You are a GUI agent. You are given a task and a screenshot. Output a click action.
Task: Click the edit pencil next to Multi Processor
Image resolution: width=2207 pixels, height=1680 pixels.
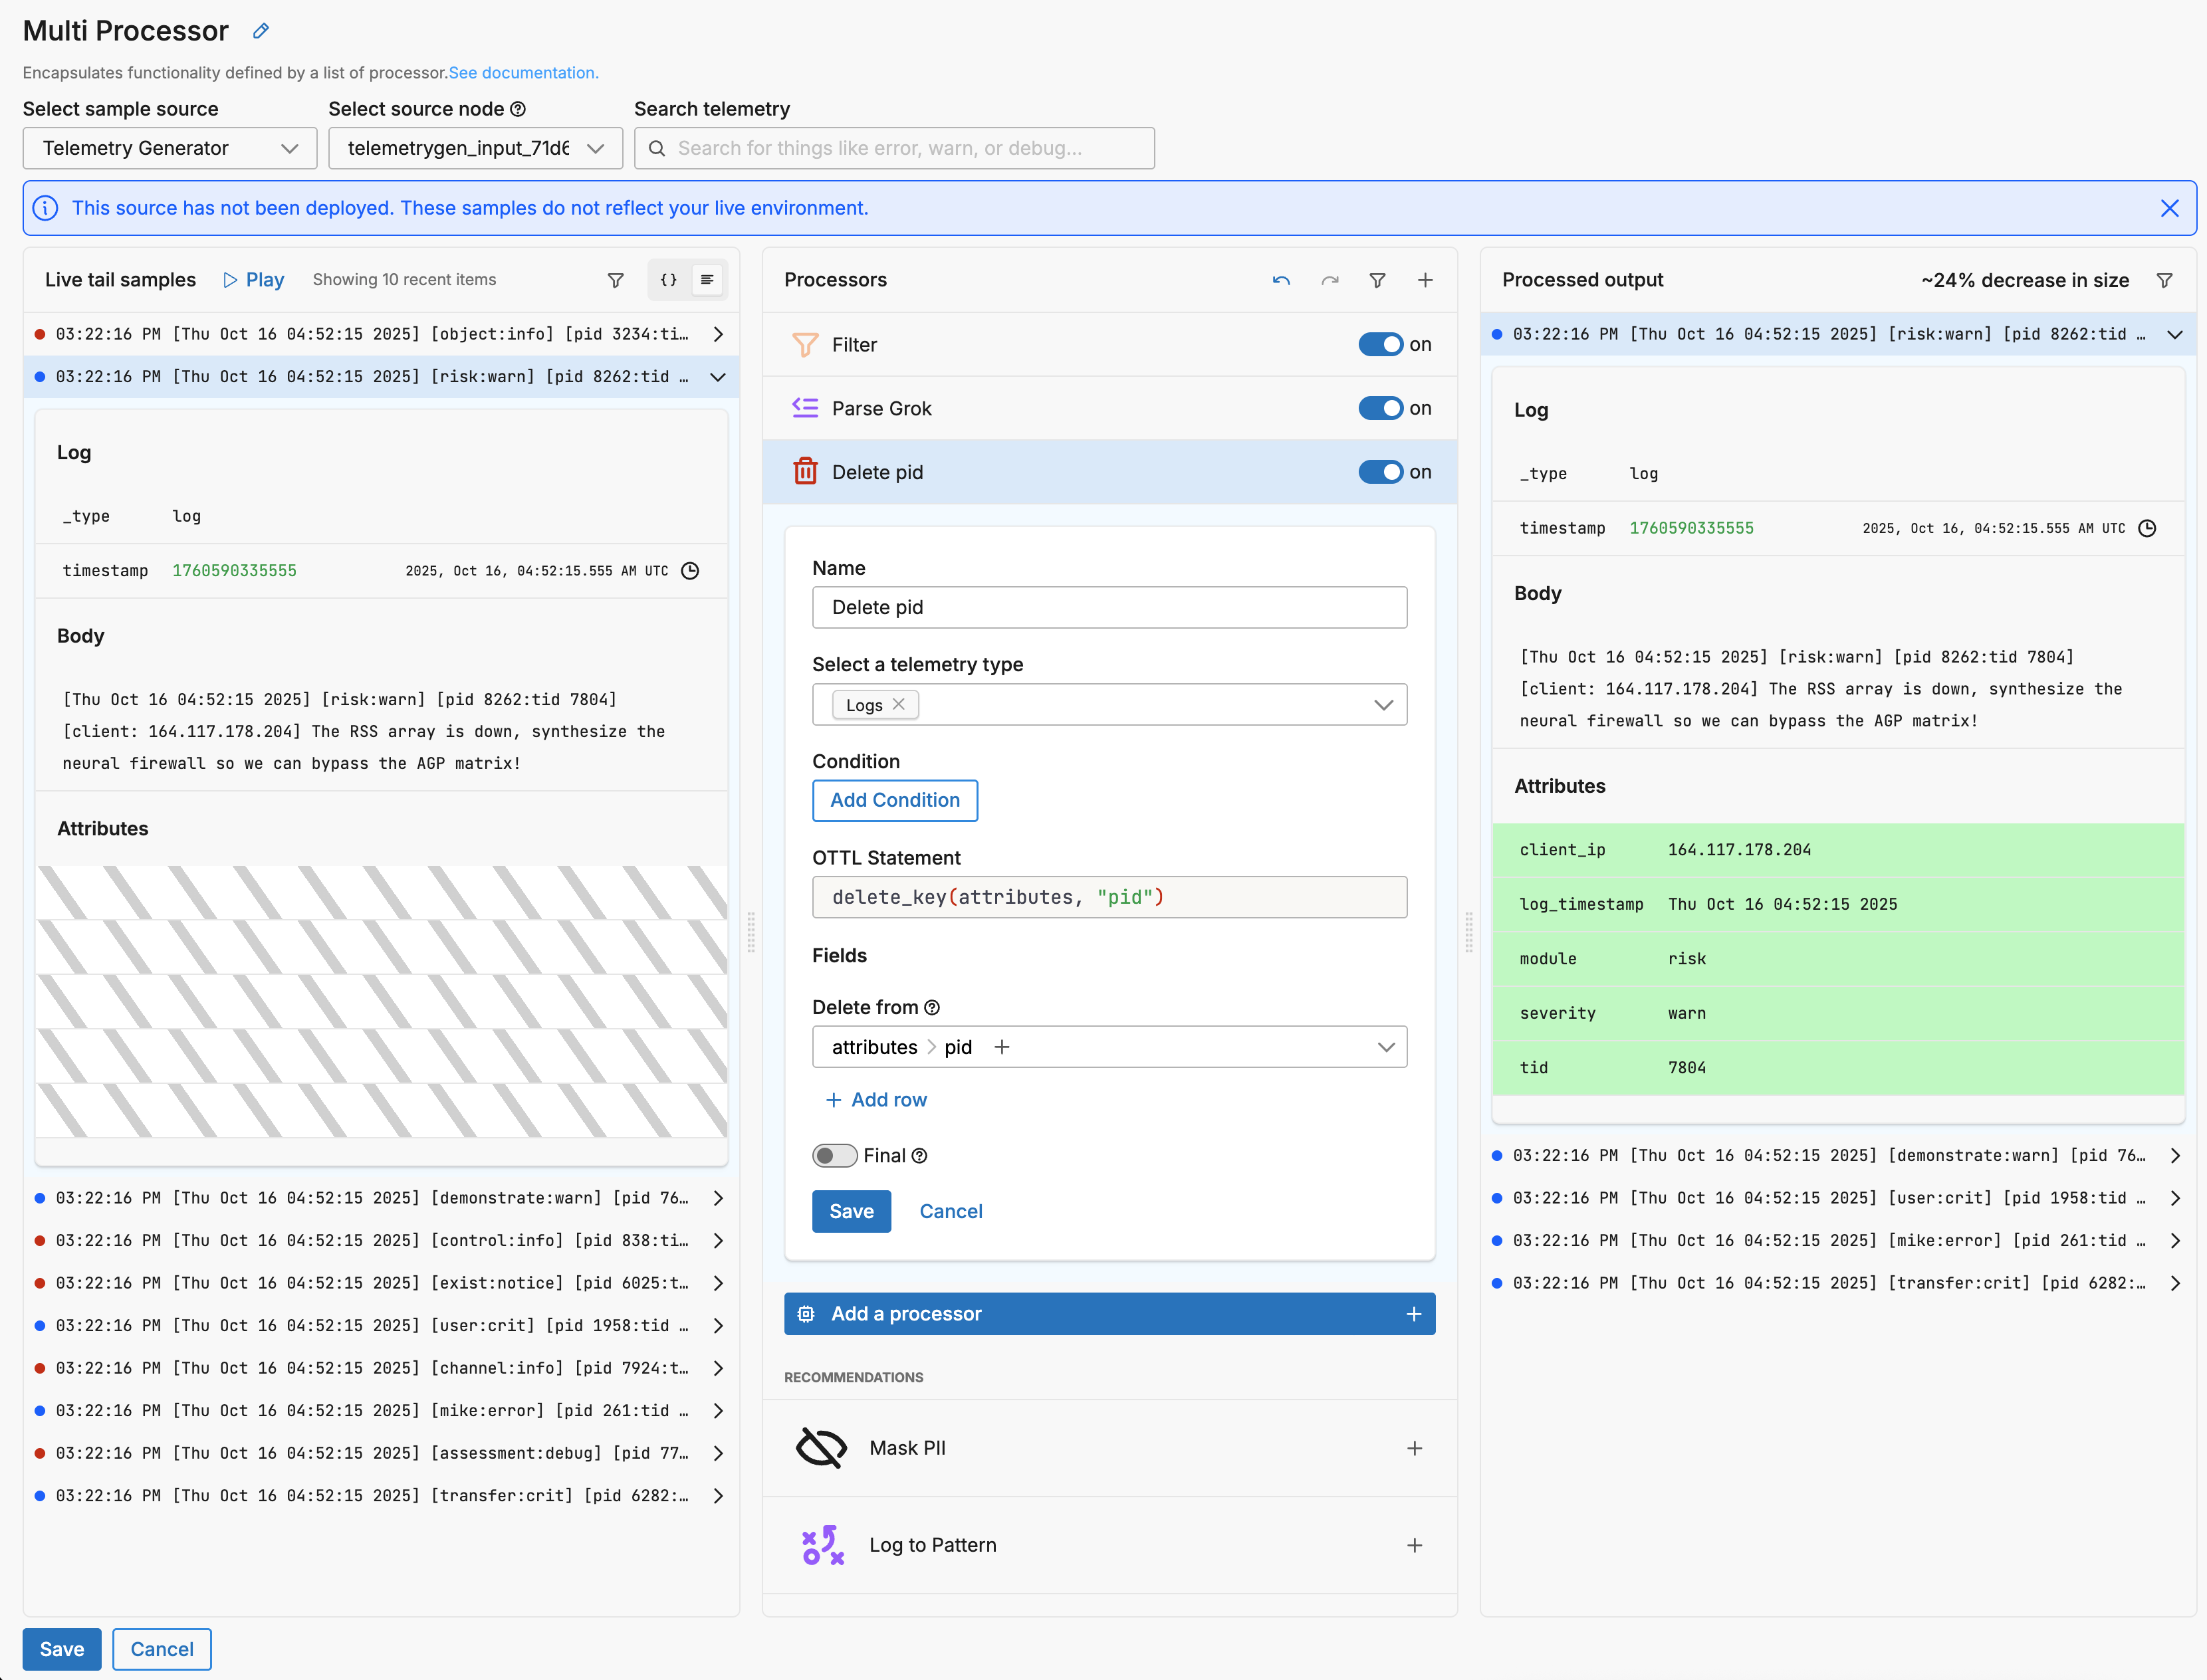pos(261,31)
